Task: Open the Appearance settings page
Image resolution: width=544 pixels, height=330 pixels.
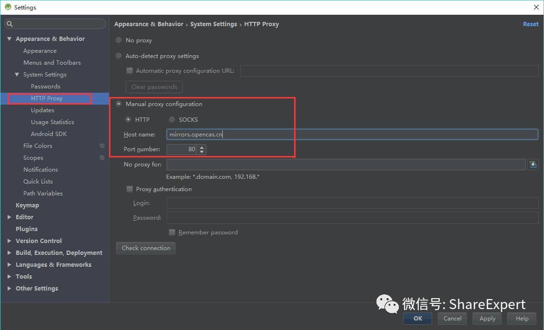Action: [x=40, y=51]
